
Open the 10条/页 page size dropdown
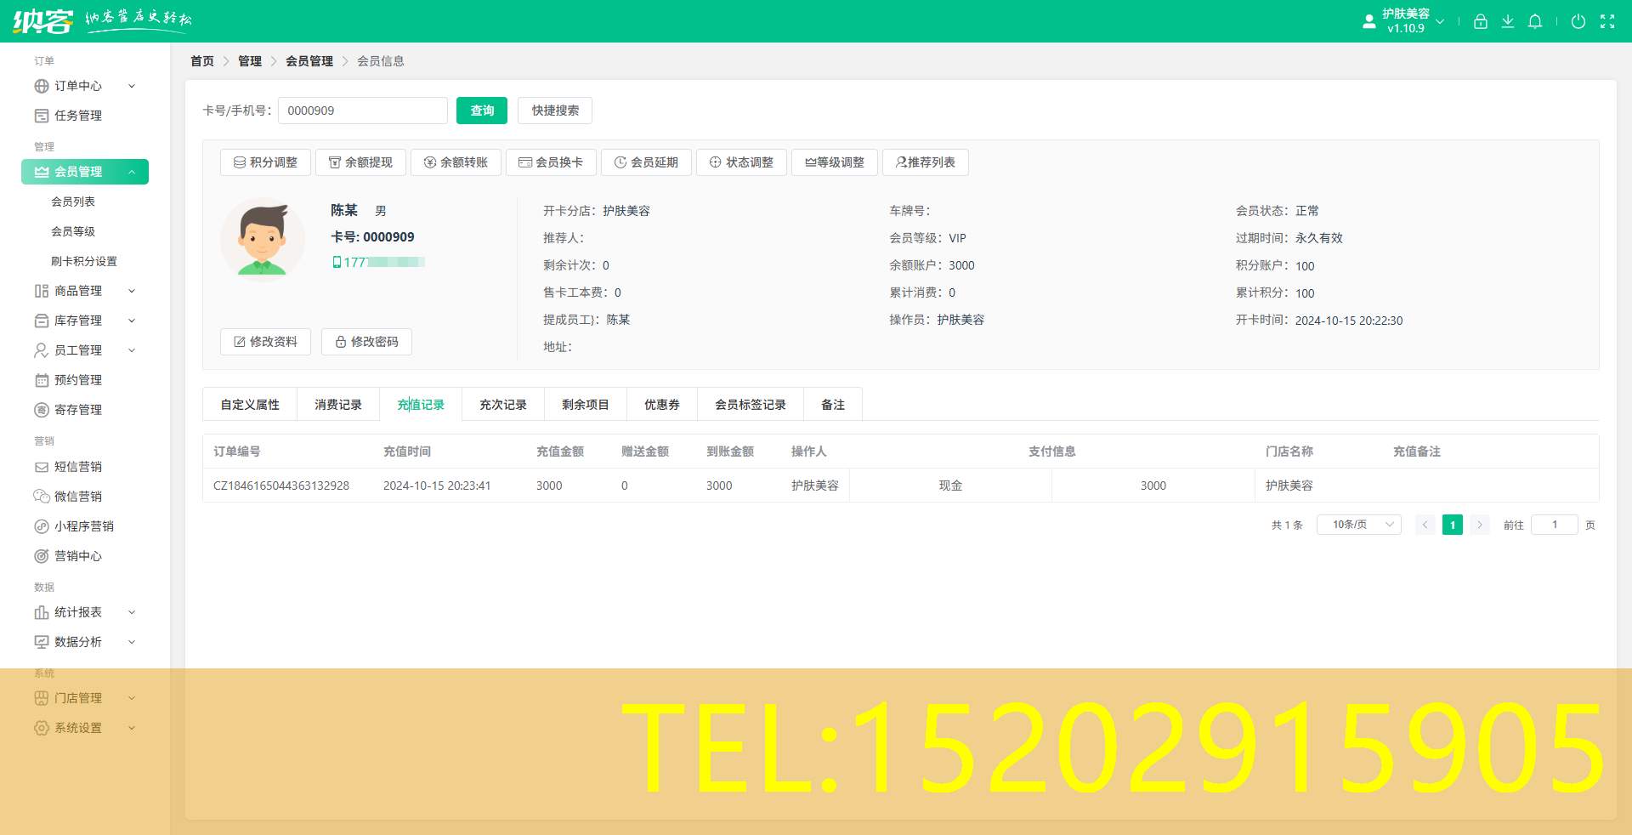[x=1357, y=525]
